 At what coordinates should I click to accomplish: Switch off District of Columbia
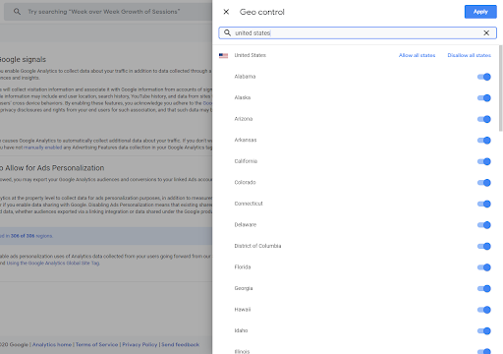483,246
